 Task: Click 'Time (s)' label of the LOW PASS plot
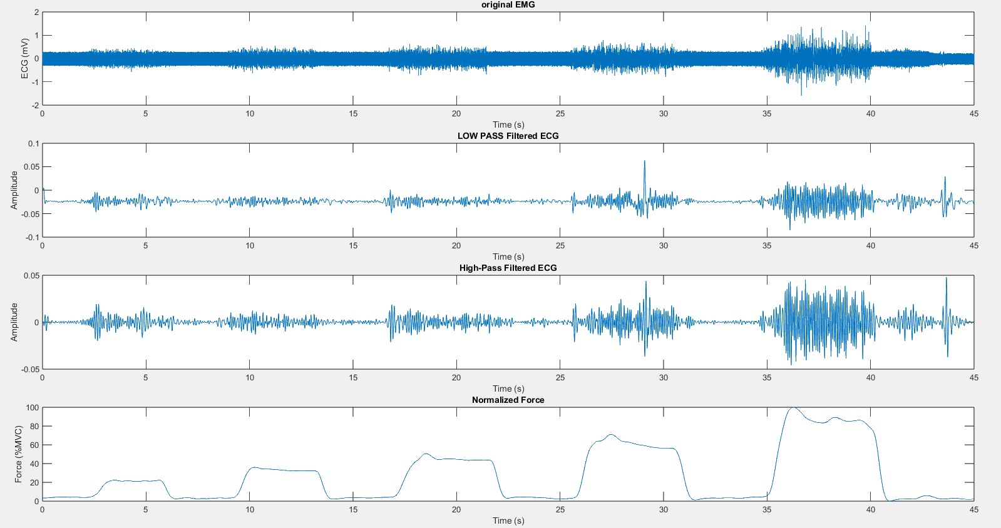click(508, 256)
